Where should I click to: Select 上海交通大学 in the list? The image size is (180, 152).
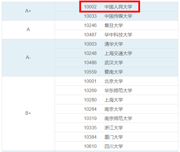click(118, 53)
